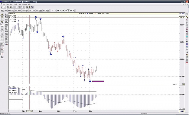Click the topmost folder icon in left toolbar
Image resolution: width=189 pixels, height=115 pixels.
point(2,14)
